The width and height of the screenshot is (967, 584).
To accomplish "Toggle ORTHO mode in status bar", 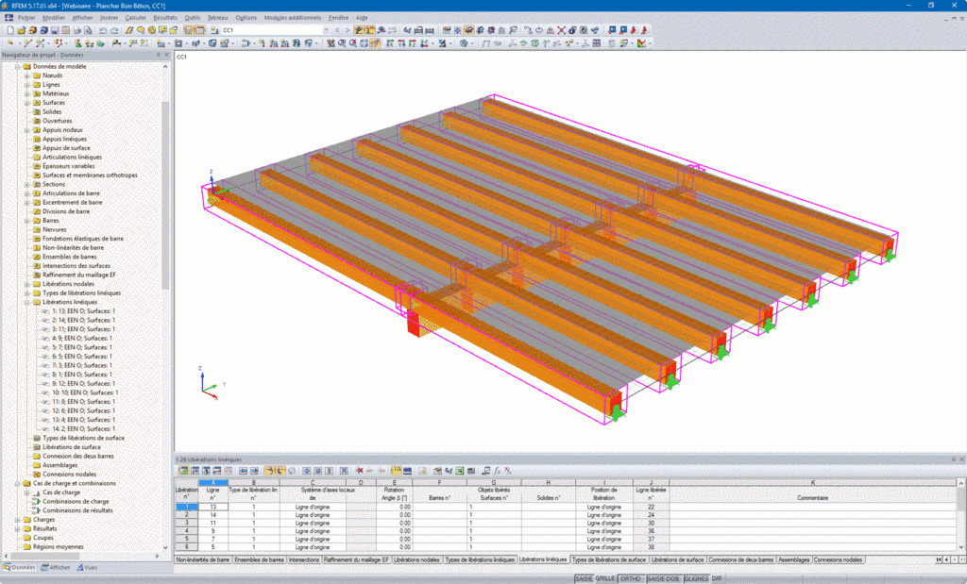I will 630,579.
